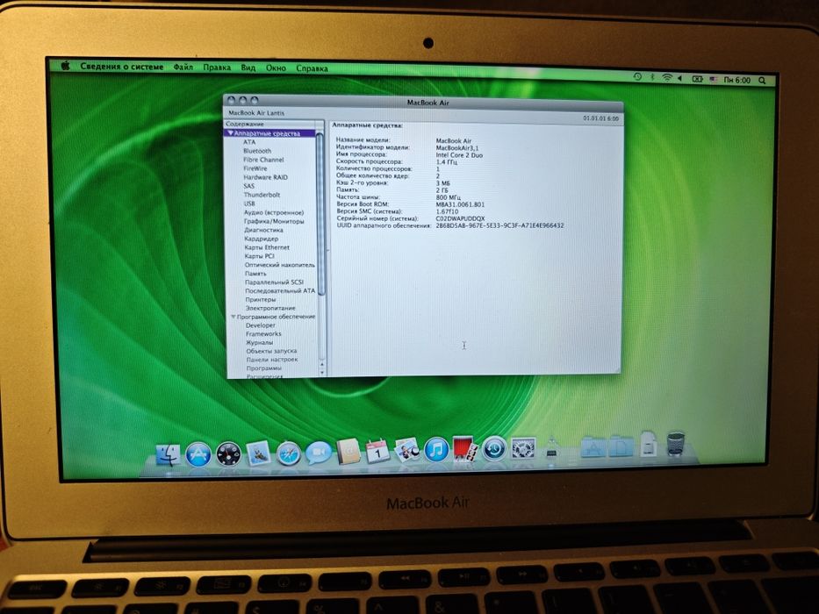
Task: Click the sidebar scroll-down arrow
Action: (322, 372)
